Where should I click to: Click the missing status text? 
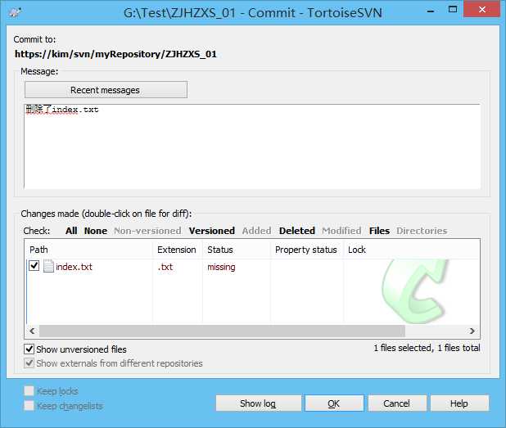(x=221, y=267)
